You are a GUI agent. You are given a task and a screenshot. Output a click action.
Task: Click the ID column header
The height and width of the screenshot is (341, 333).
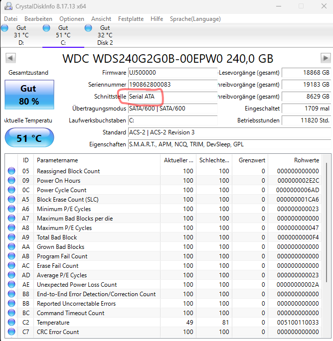coord(26,160)
